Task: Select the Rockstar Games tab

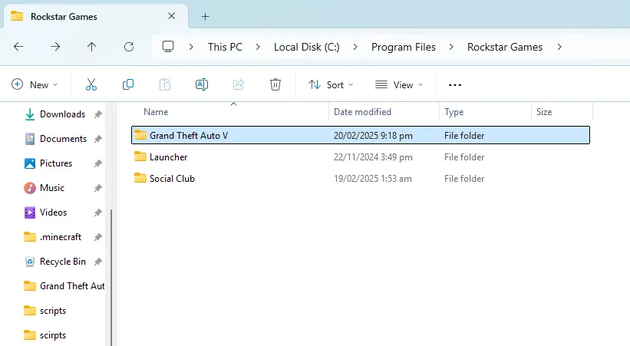Action: click(x=96, y=16)
